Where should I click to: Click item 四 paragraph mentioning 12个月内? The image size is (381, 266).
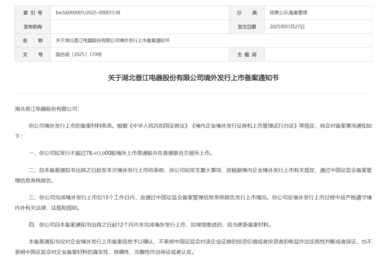[150, 225]
